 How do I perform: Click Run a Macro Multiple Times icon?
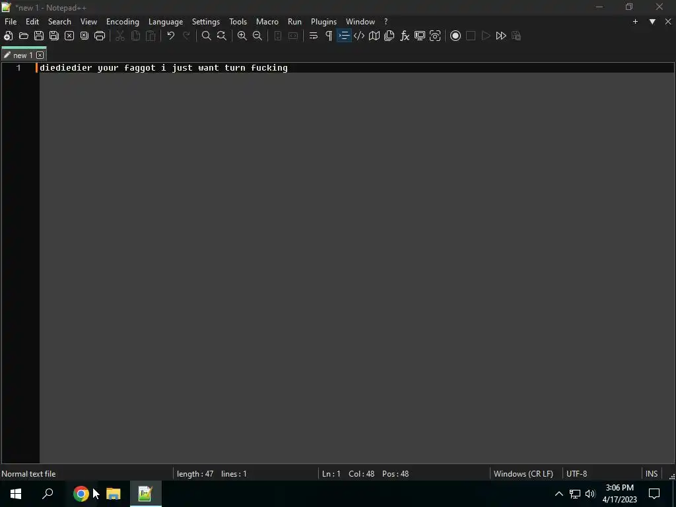[x=501, y=36]
